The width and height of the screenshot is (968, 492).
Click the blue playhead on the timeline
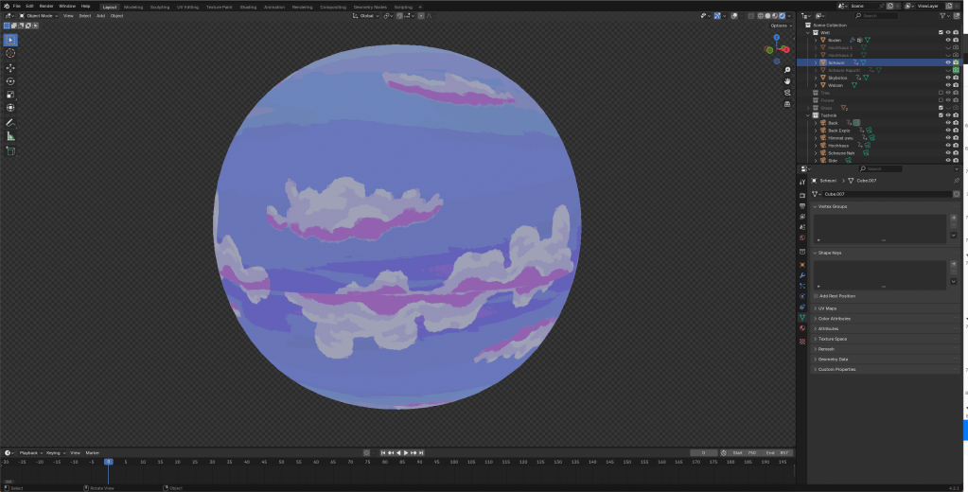tap(108, 462)
